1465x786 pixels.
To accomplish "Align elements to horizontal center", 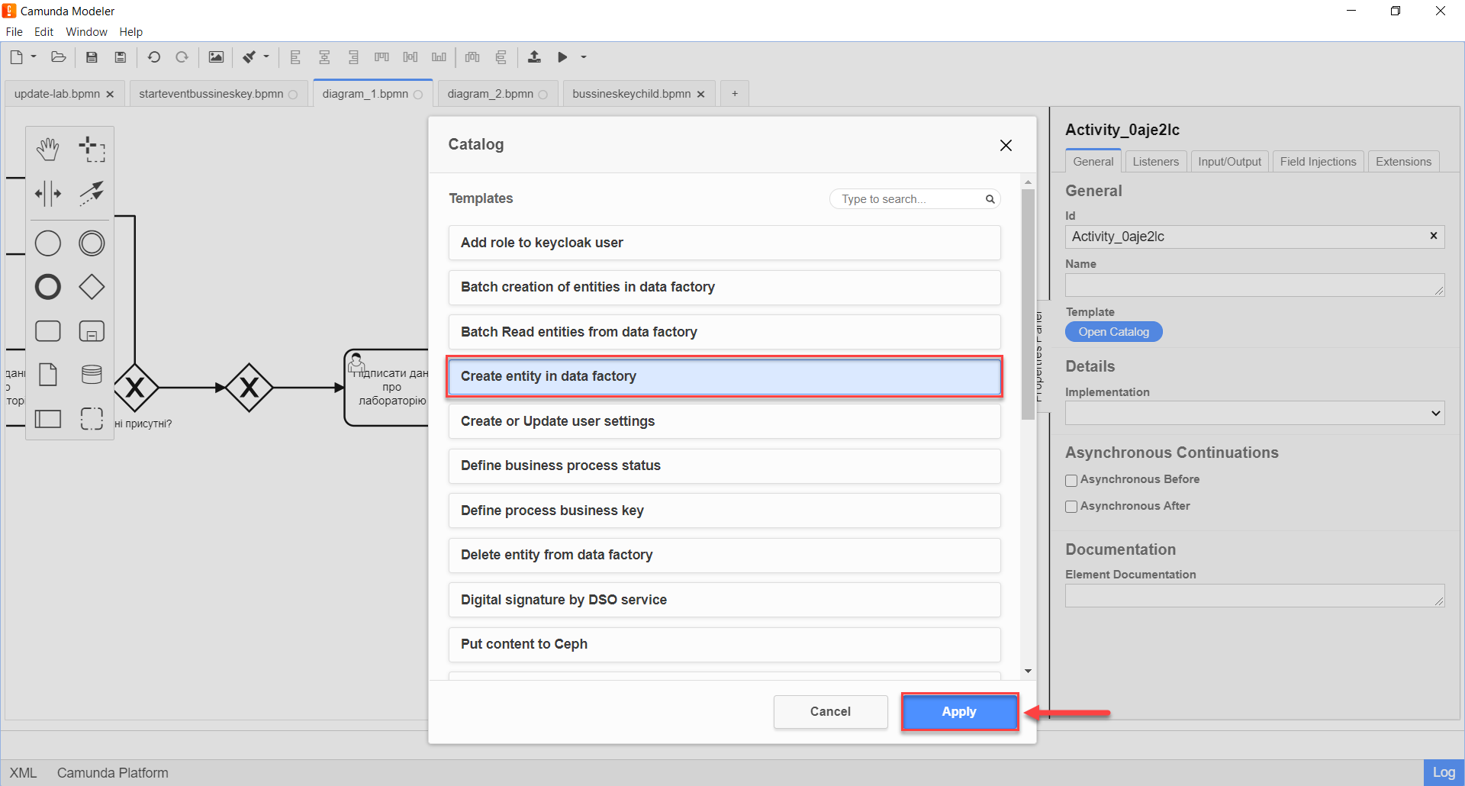I will (324, 57).
